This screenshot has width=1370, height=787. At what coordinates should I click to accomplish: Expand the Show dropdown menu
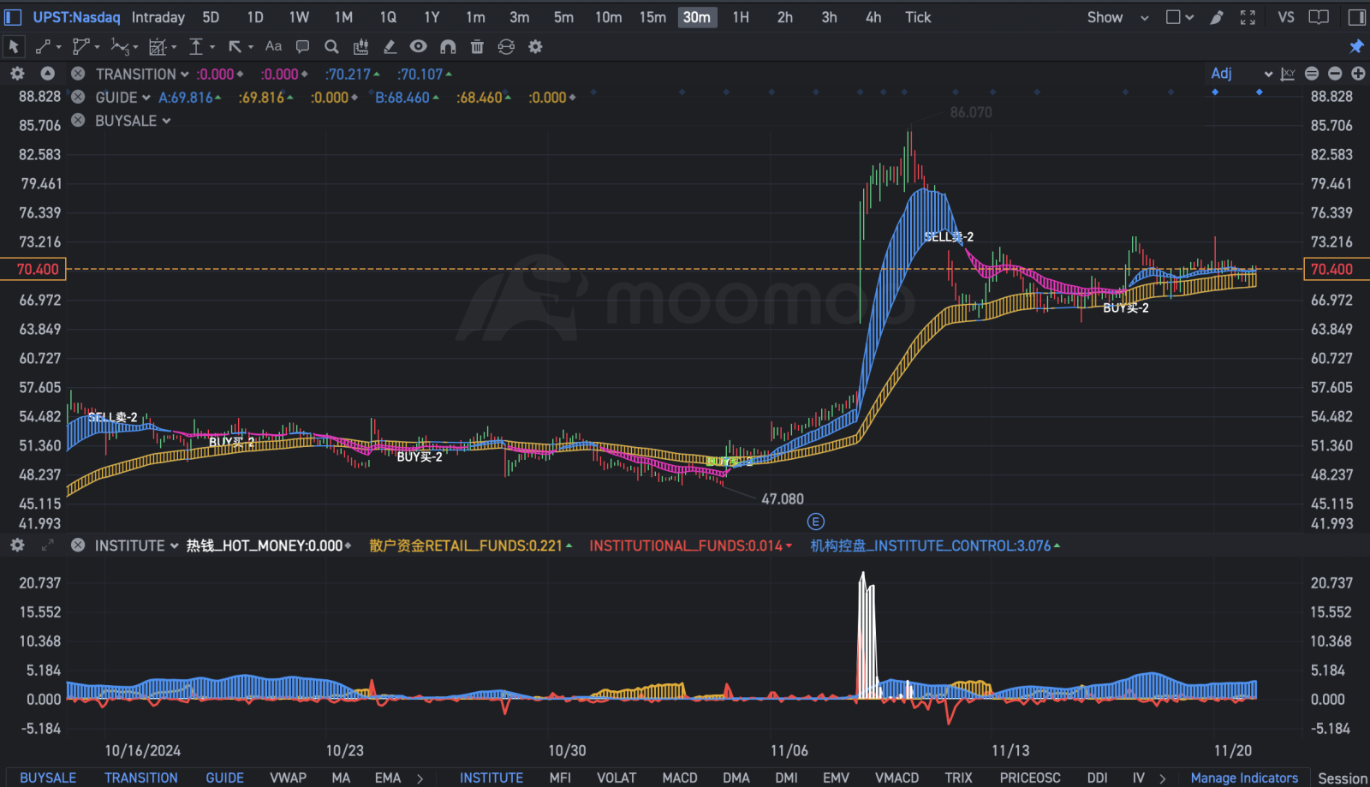(x=1117, y=17)
